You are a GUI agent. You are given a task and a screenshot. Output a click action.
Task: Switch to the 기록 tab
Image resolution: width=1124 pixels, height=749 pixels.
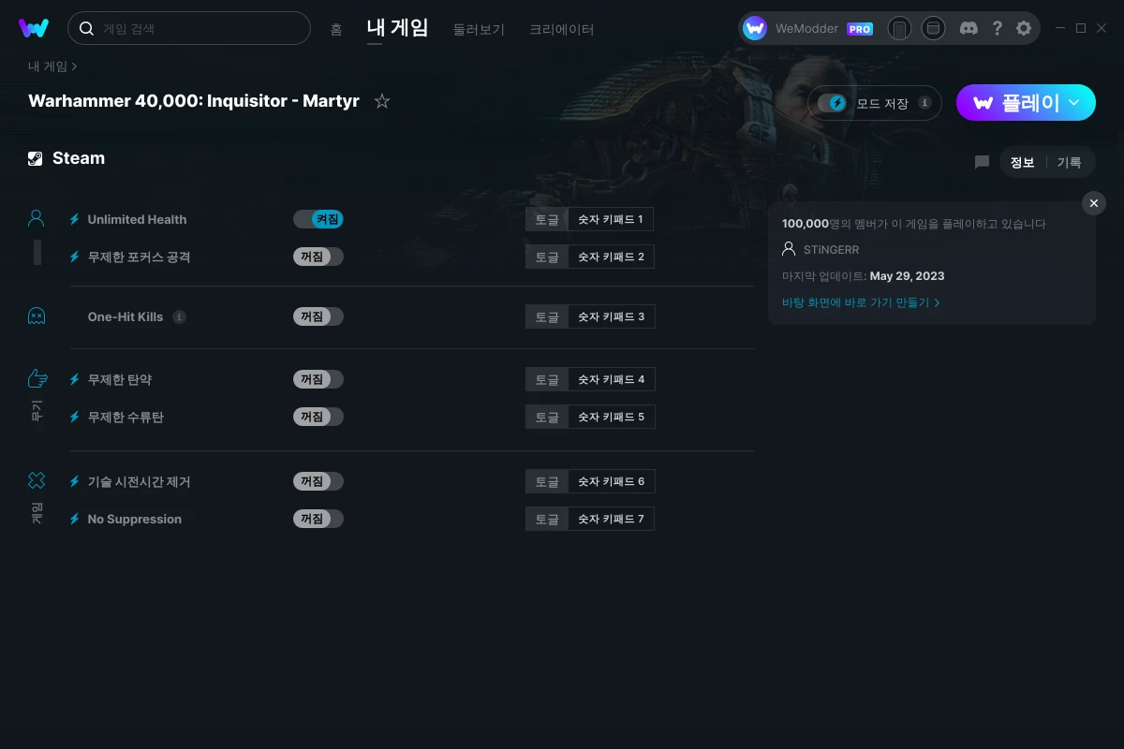coord(1069,162)
